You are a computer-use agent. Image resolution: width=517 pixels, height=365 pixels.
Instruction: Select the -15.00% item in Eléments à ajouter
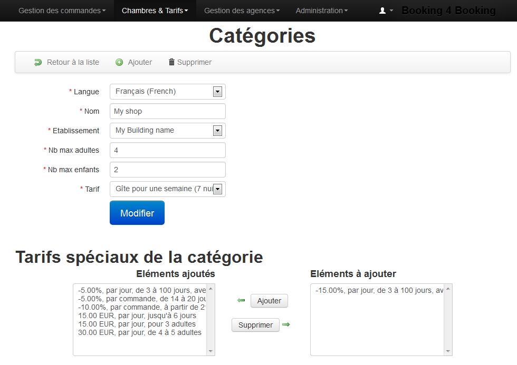379,290
